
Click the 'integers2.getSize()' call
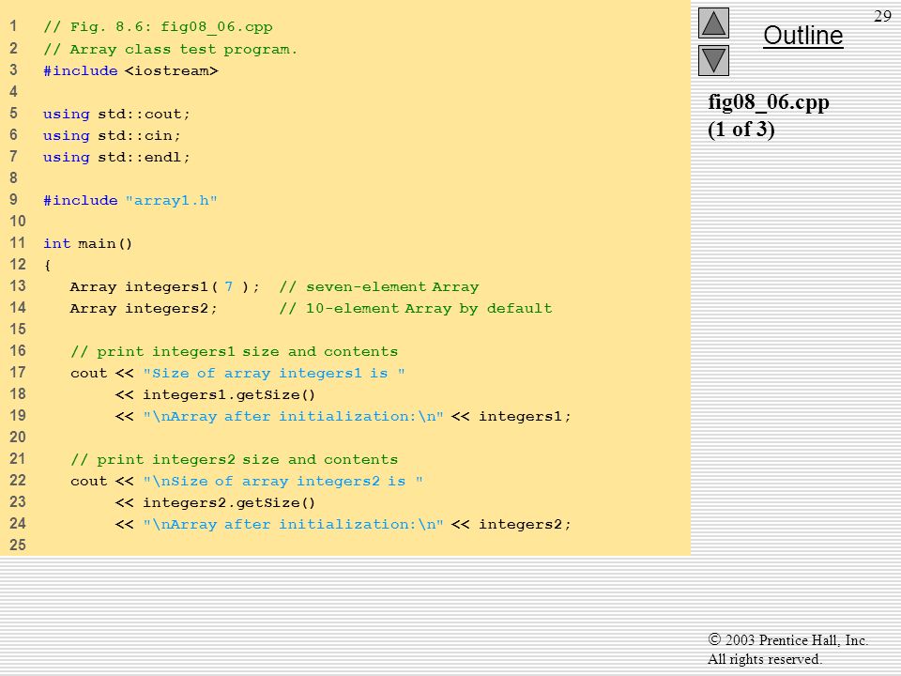229,503
